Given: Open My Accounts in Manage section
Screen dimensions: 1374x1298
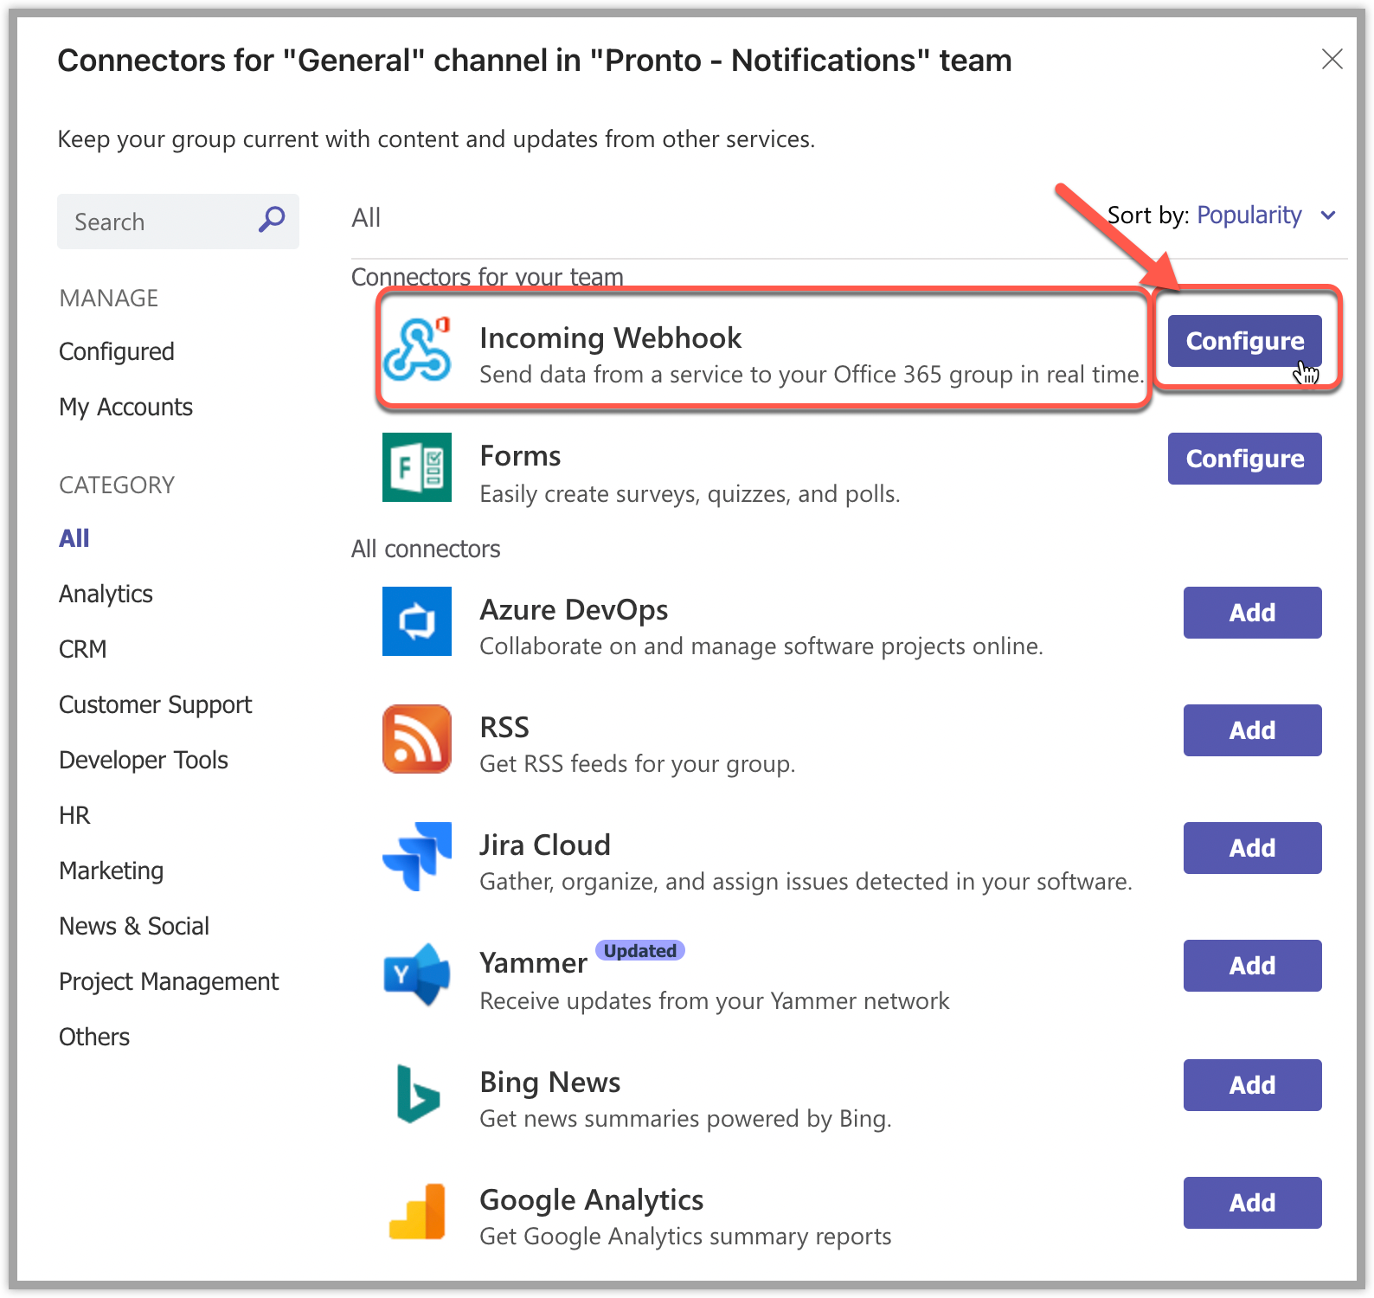Looking at the screenshot, I should (126, 407).
